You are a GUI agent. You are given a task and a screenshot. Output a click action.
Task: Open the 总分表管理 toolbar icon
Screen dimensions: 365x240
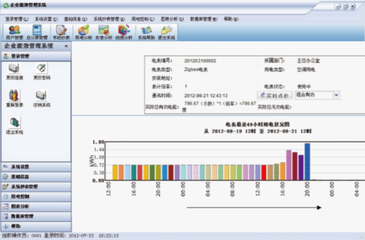click(x=37, y=32)
